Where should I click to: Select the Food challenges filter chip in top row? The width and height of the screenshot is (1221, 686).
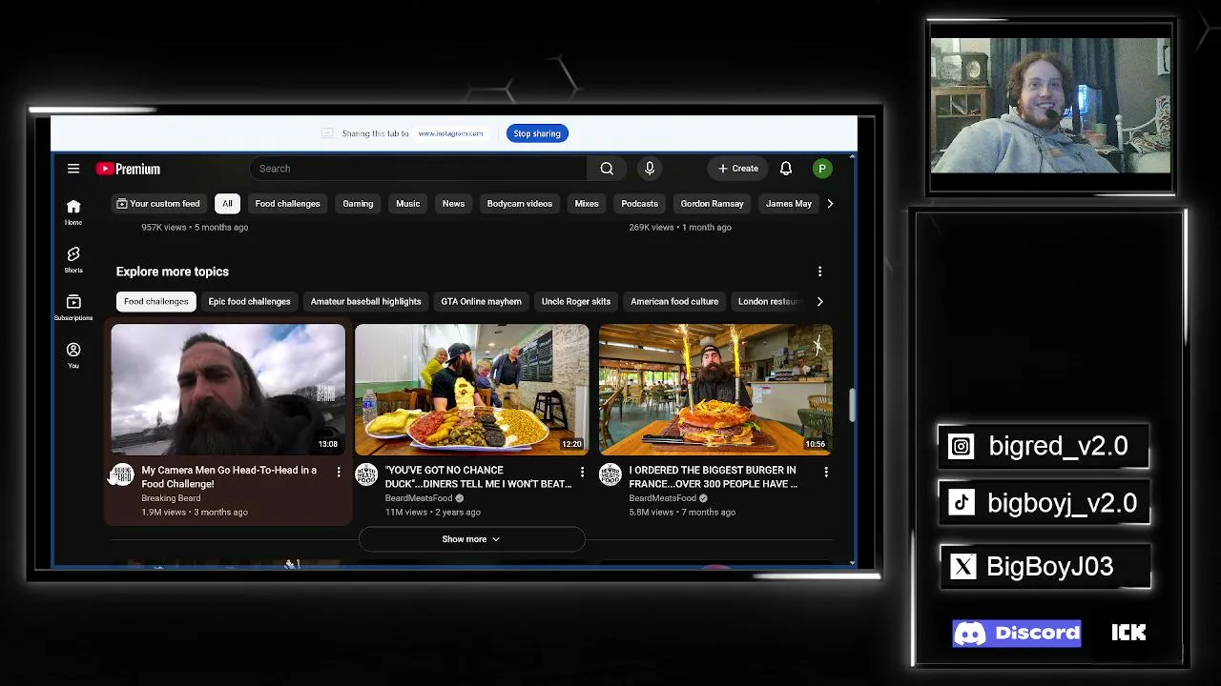click(x=287, y=204)
